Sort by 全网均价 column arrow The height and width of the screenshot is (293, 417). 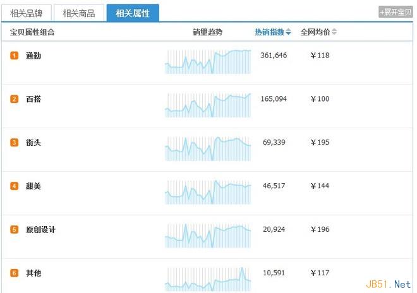point(334,32)
